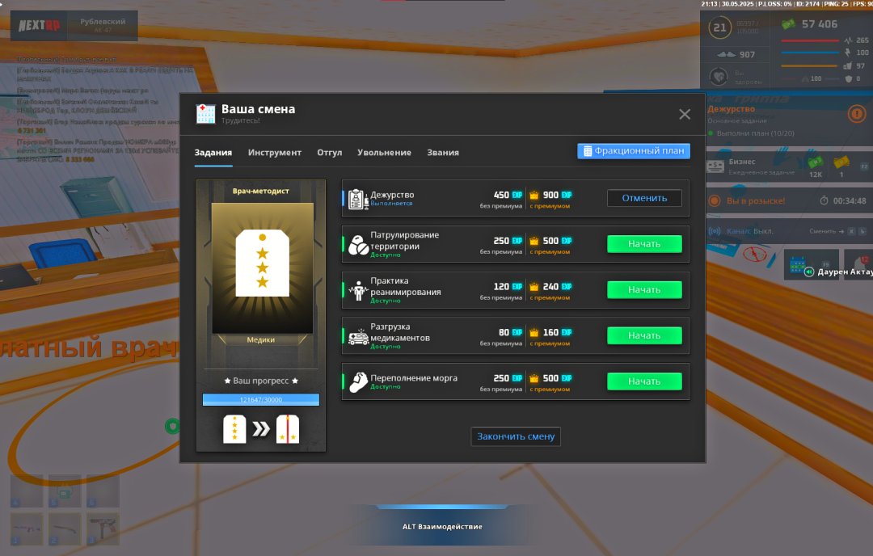Click the hospital icon beside Ваша смена
The image size is (873, 556).
click(x=205, y=114)
